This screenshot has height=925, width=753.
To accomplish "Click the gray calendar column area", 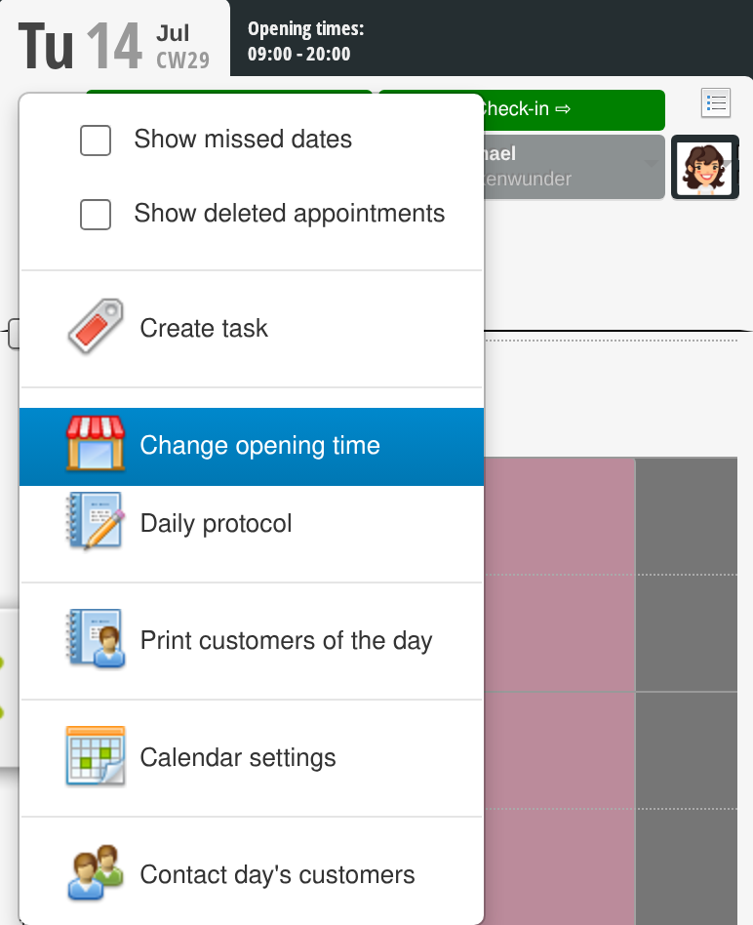I will 687,690.
